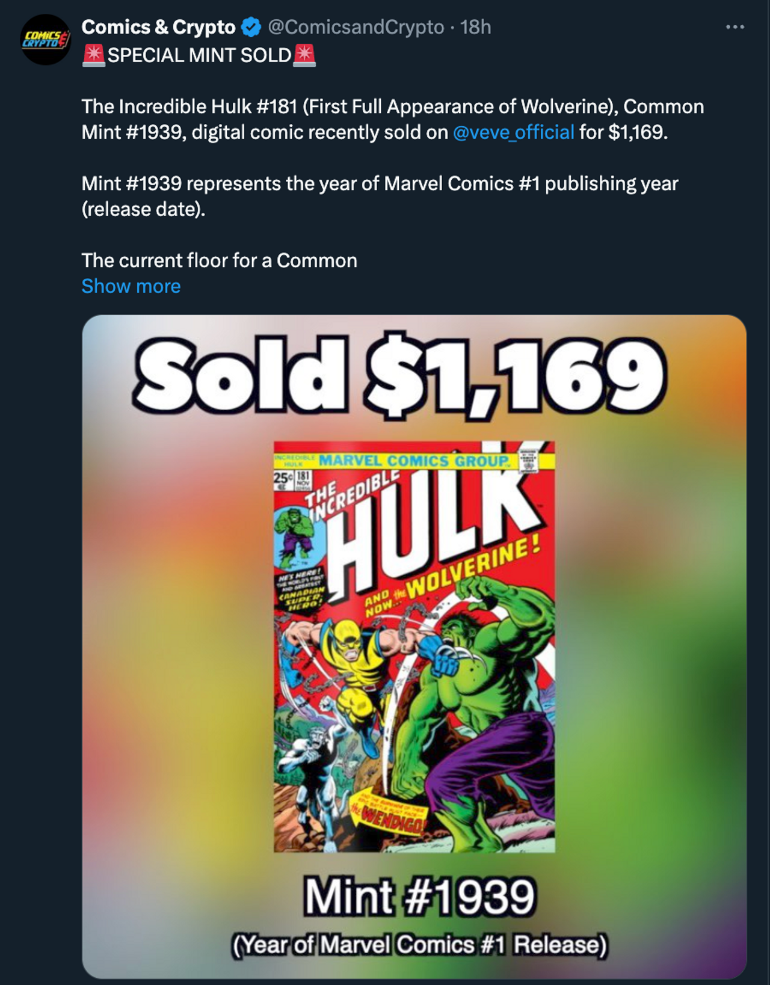
Task: Click the Marvel Comics Group banner on cover
Action: (x=414, y=461)
